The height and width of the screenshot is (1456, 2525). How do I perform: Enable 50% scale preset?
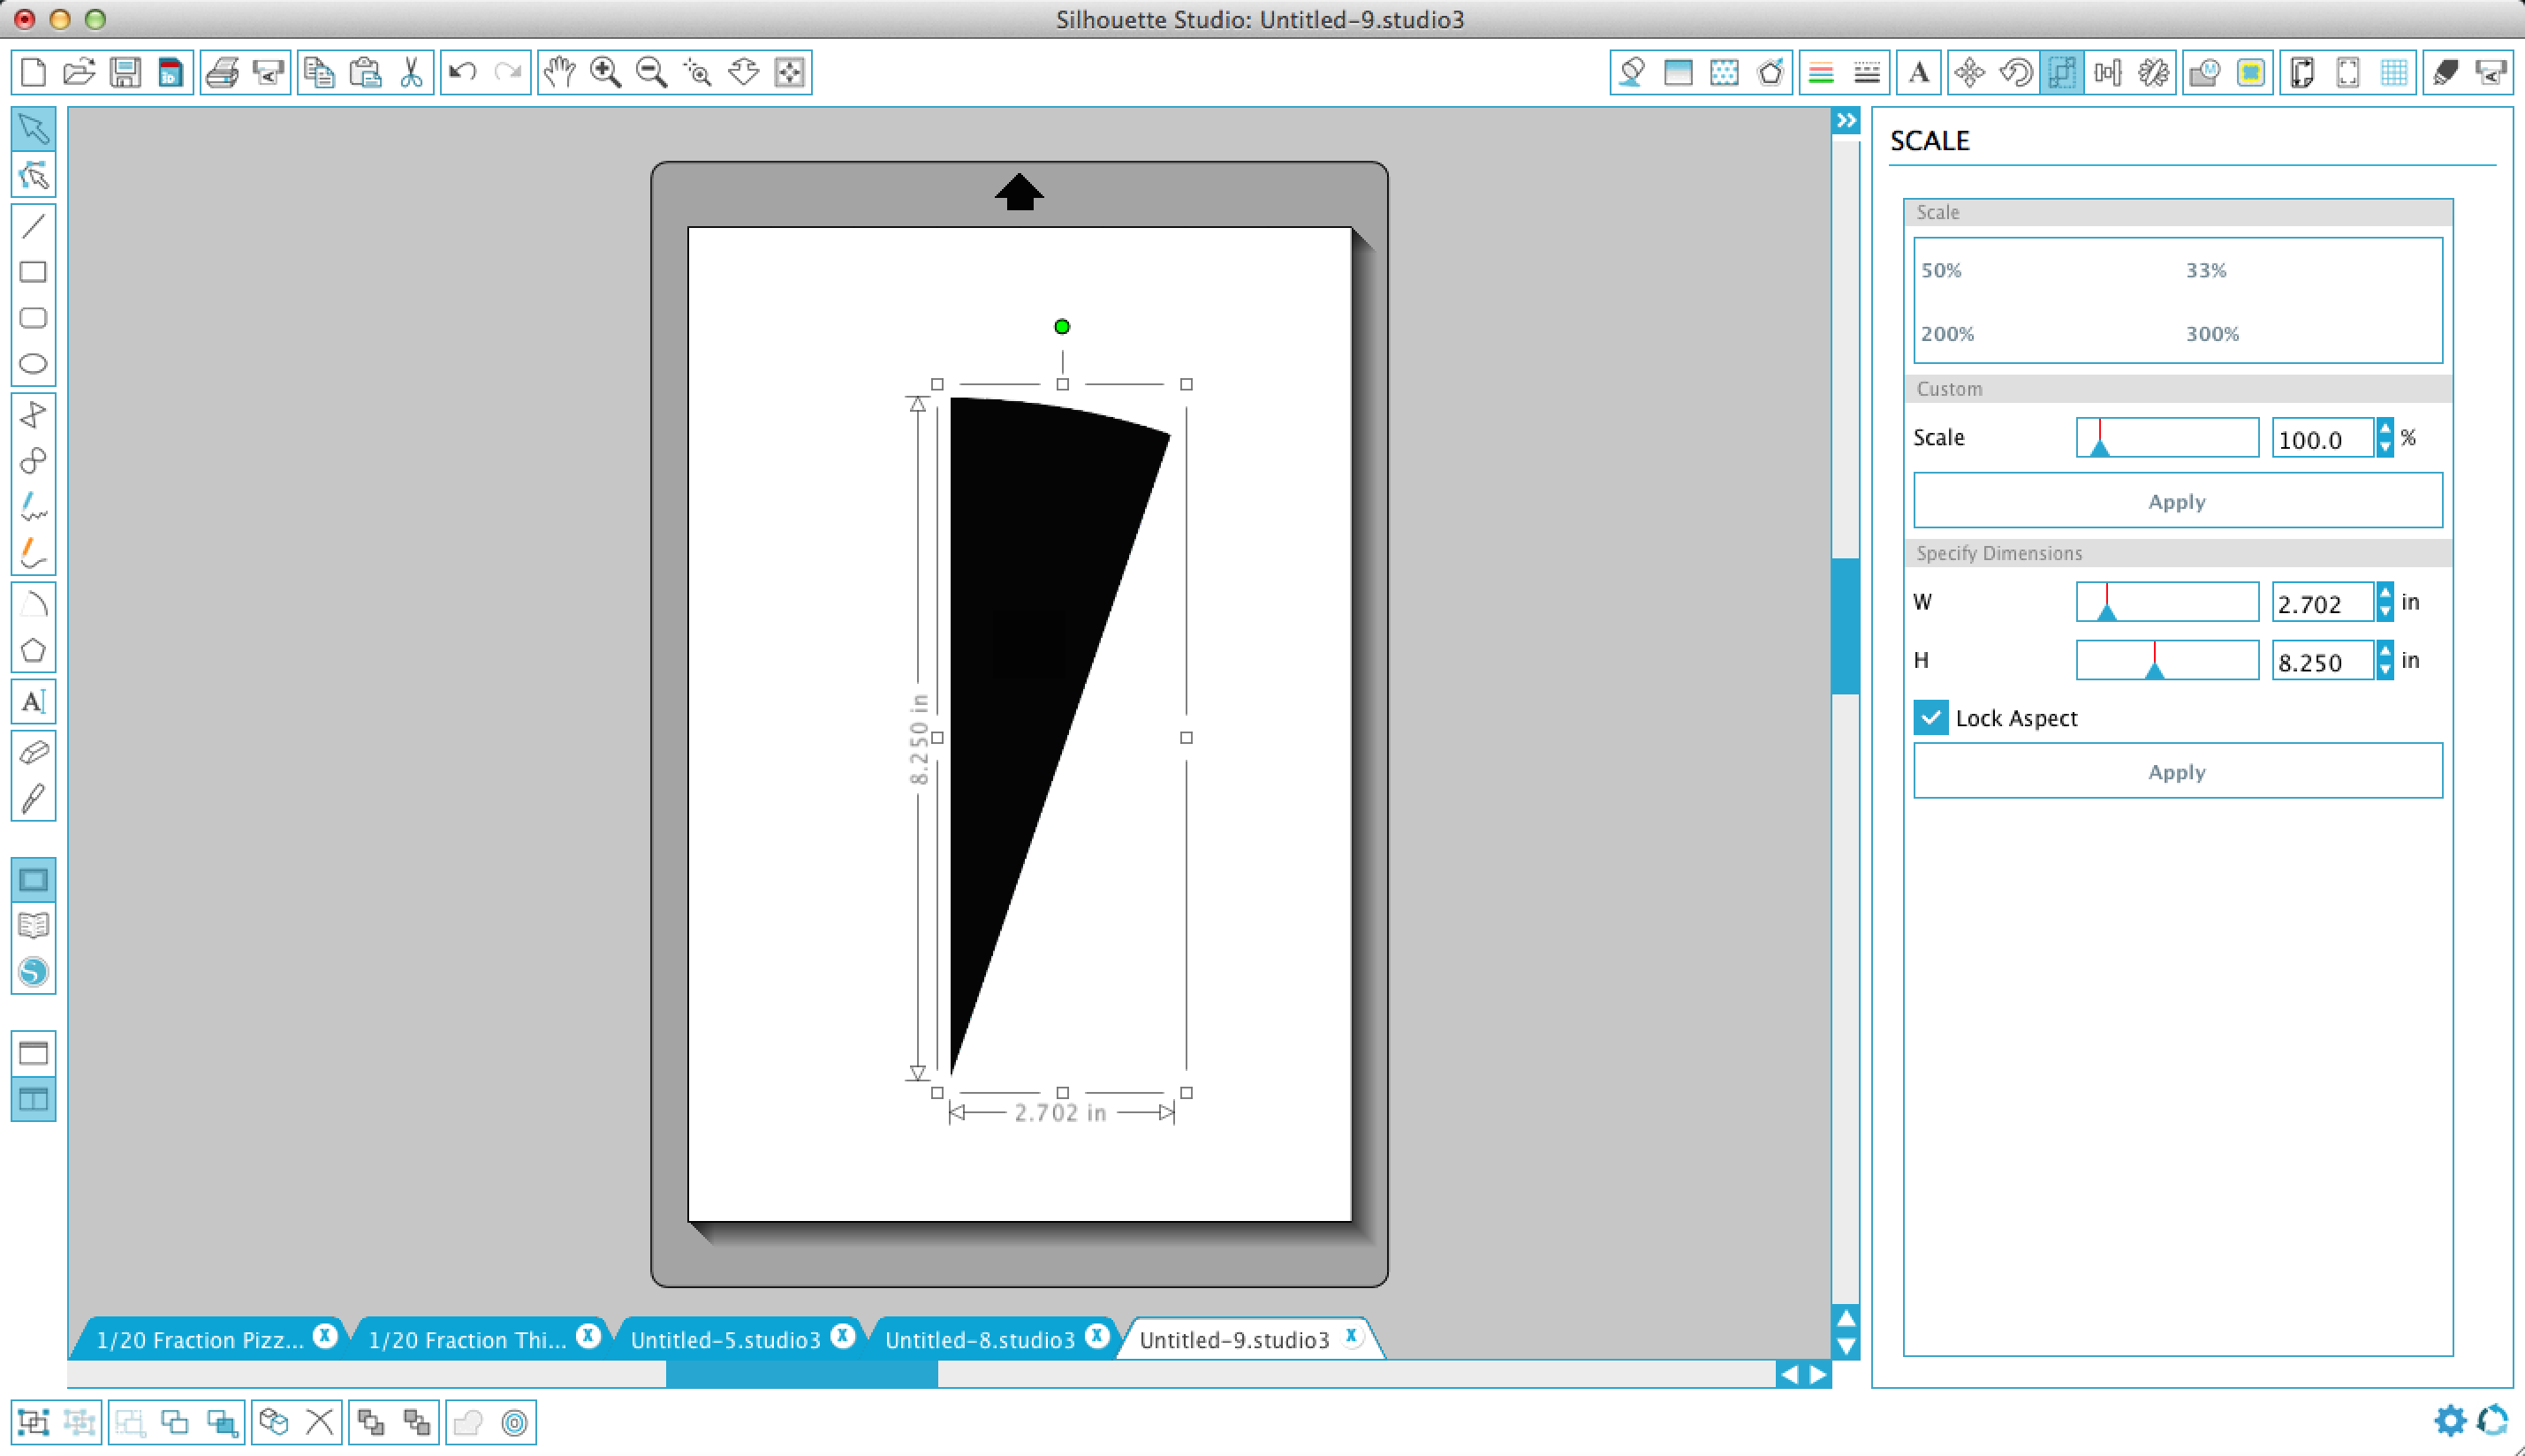tap(1942, 269)
